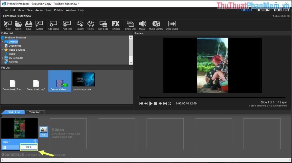Expand the Media Sources node
The image size is (292, 163).
point(3,50)
